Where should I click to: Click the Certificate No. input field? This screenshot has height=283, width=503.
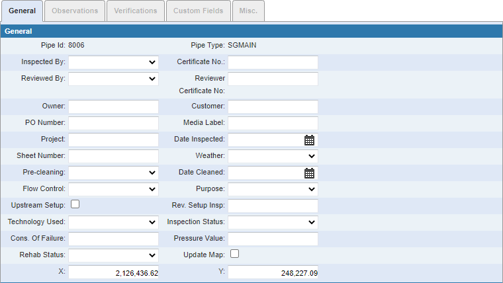click(273, 62)
